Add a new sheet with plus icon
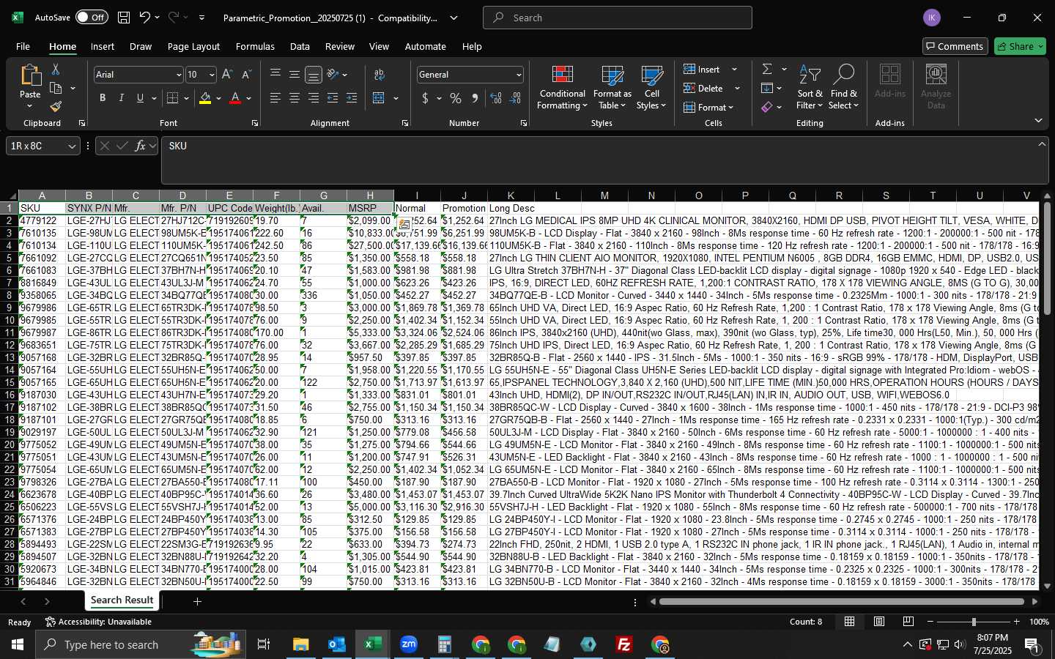This screenshot has width=1055, height=659. [x=197, y=601]
